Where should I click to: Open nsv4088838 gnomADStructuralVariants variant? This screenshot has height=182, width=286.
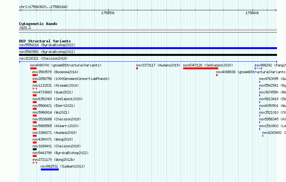point(251,72)
